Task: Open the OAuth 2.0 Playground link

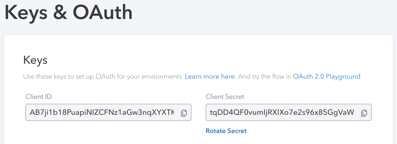Action: click(x=327, y=77)
